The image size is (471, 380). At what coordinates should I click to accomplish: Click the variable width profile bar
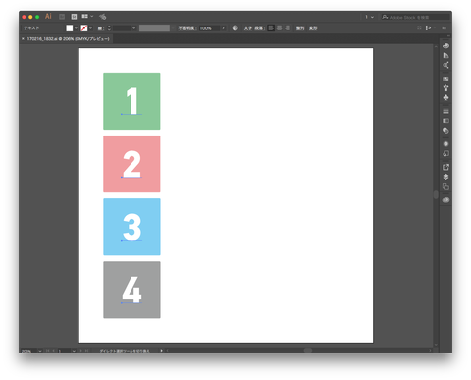tap(154, 28)
